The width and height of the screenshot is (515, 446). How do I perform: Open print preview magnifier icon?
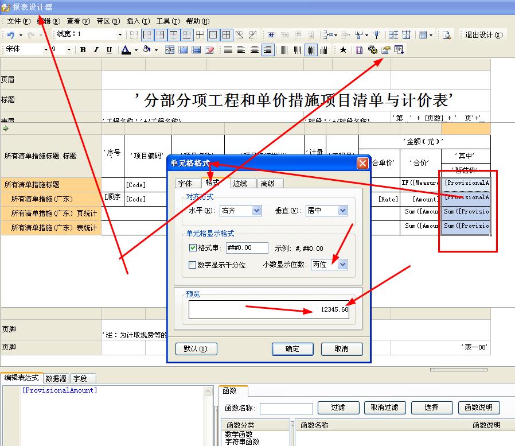446,35
